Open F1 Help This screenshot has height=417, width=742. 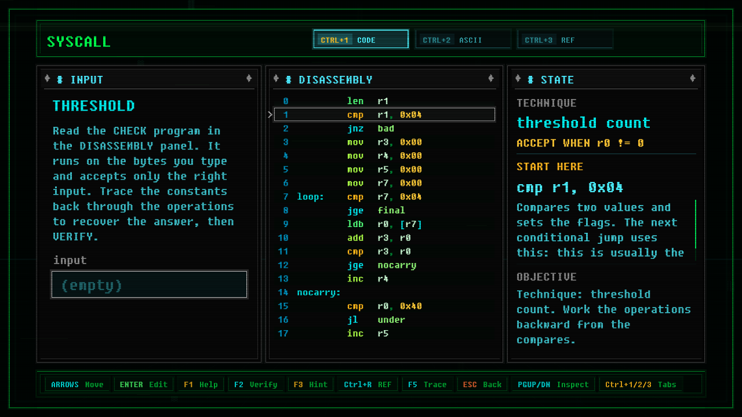(x=201, y=384)
